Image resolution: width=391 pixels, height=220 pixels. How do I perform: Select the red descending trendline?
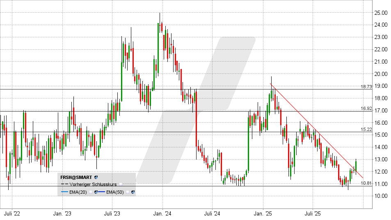tap(317, 131)
